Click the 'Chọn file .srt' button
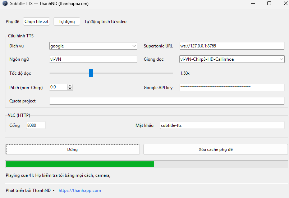 tap(37, 22)
